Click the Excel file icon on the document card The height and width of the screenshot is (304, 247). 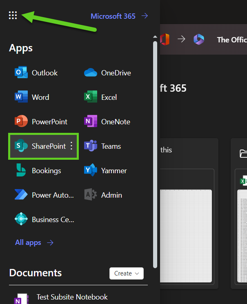pyautogui.click(x=243, y=181)
